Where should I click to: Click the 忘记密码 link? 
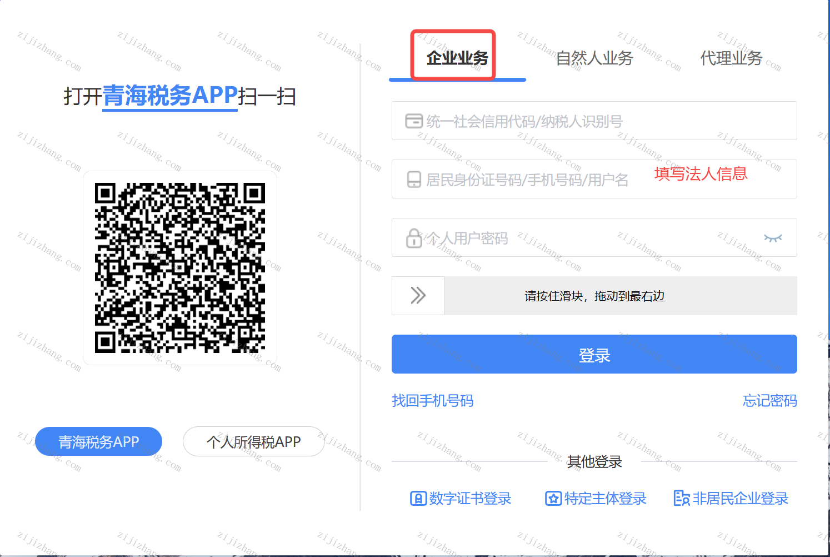coord(769,401)
